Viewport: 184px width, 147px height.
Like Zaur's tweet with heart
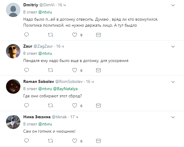[75, 70]
